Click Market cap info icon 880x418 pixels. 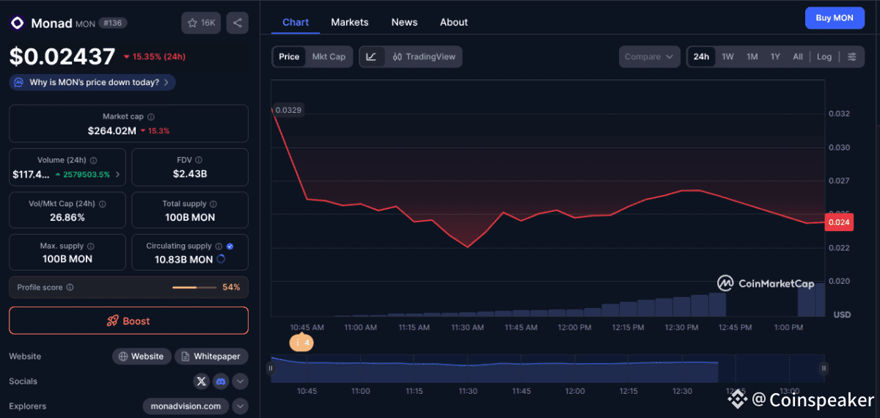151,117
